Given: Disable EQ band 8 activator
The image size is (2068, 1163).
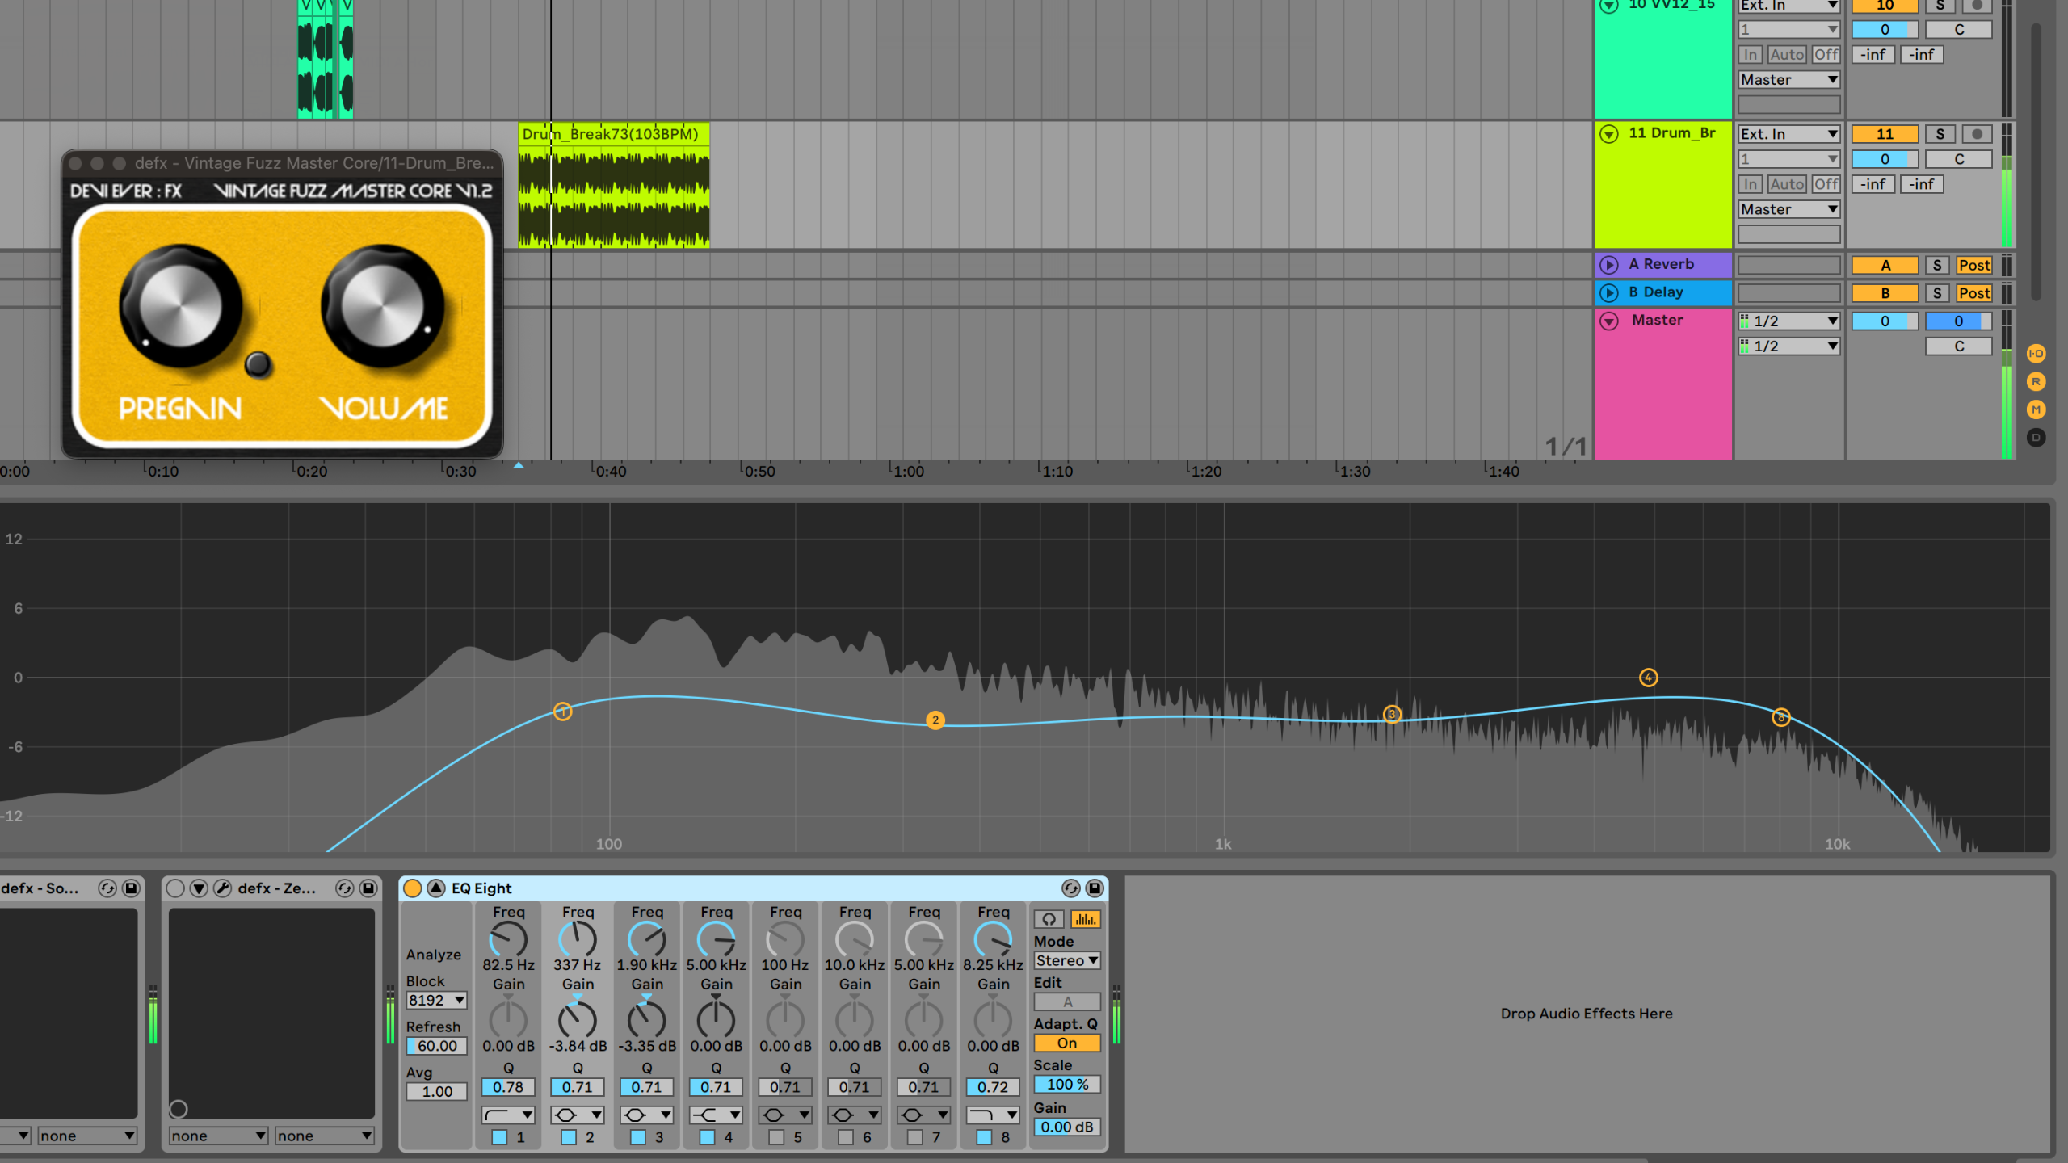Looking at the screenshot, I should click(984, 1137).
